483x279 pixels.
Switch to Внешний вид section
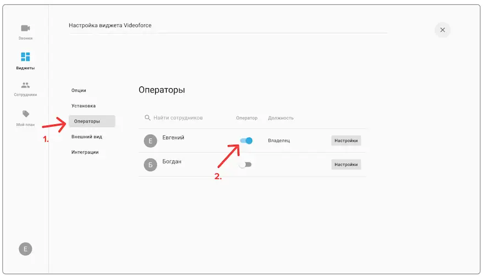coord(87,136)
